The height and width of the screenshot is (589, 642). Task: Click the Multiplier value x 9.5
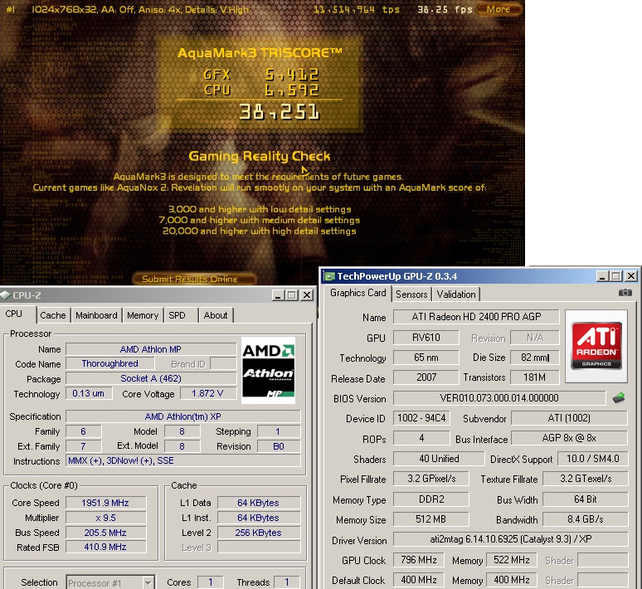coord(105,518)
